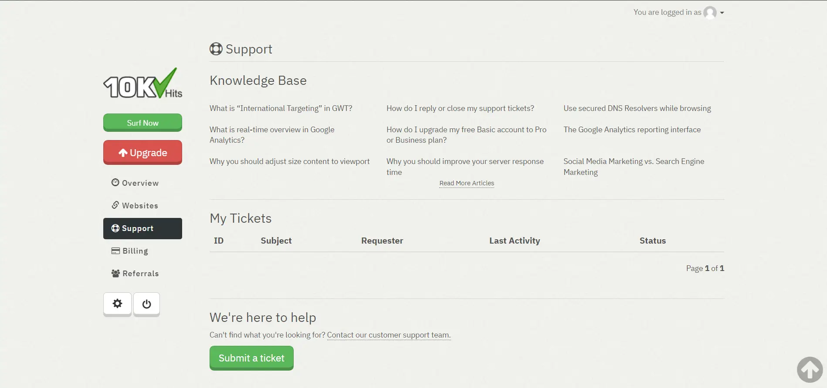This screenshot has width=827, height=388.
Task: Click the 10KHits logo
Action: pos(143,83)
